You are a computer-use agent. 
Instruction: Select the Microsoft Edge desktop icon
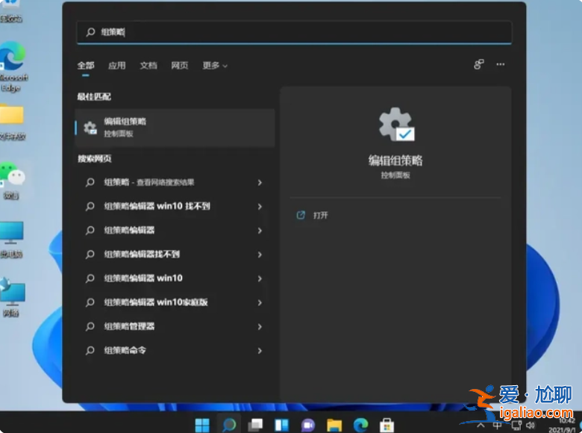point(13,67)
